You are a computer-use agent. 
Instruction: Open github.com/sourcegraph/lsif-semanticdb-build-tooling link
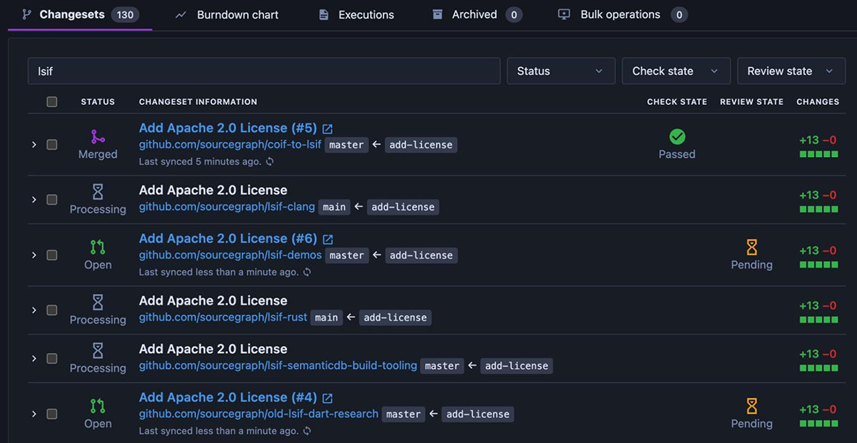click(x=278, y=365)
